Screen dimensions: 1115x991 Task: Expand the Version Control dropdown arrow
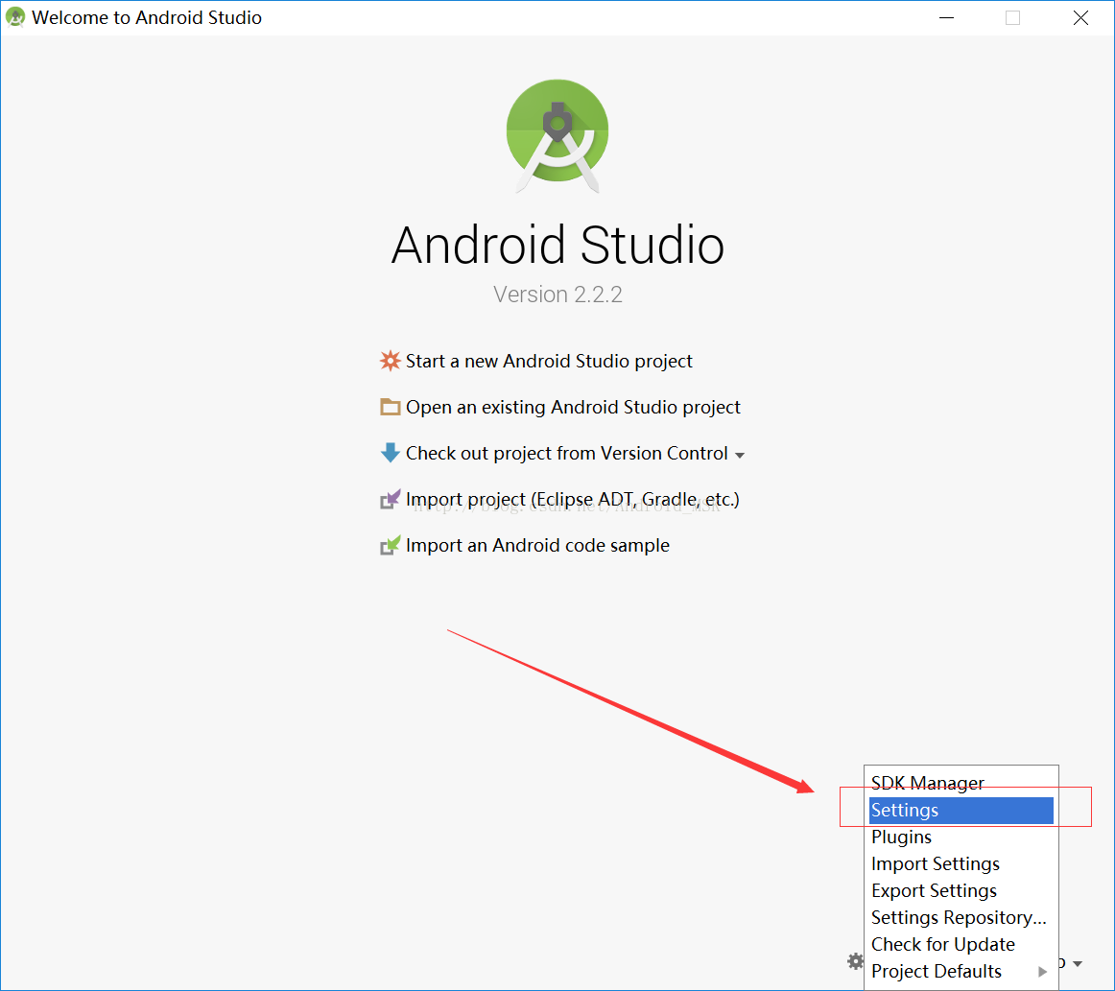pyautogui.click(x=740, y=456)
